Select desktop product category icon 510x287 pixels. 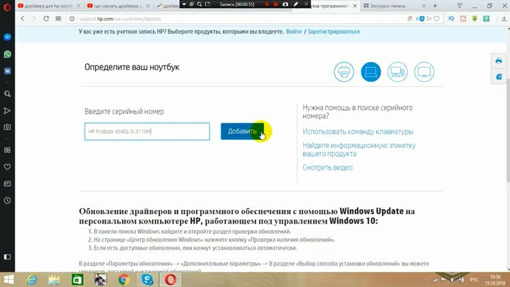[x=398, y=72]
